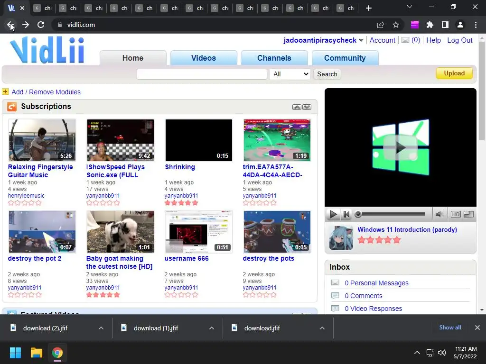Open a new browser tab
The image size is (486, 364).
pos(368,8)
